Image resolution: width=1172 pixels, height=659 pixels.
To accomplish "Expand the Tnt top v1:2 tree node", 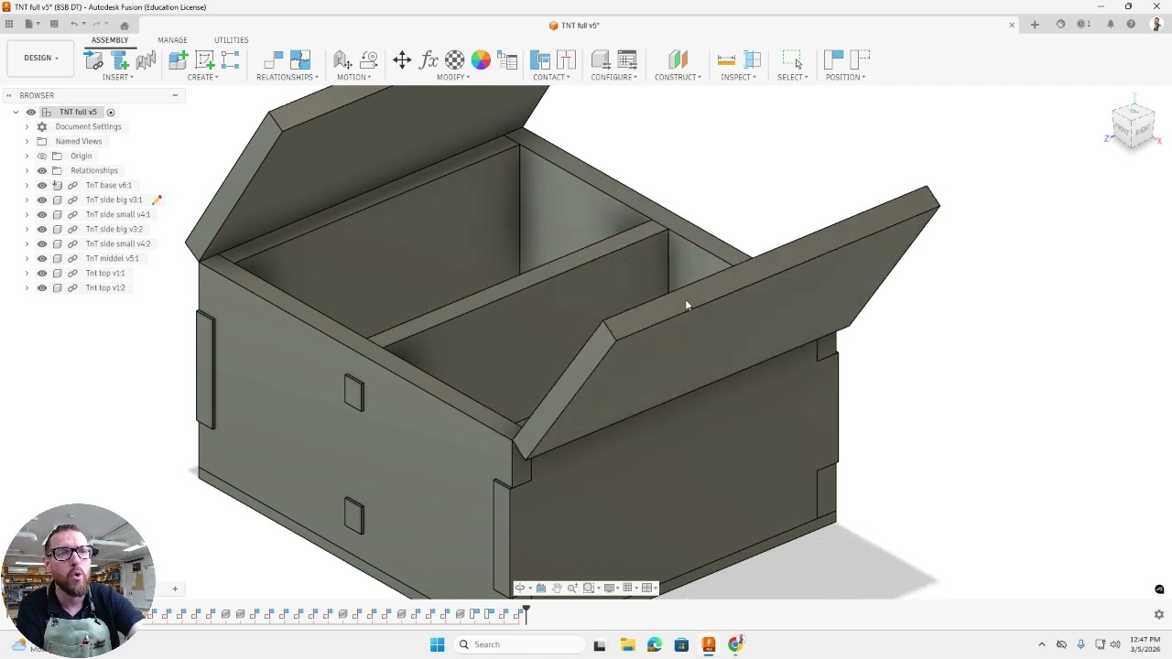I will (27, 287).
